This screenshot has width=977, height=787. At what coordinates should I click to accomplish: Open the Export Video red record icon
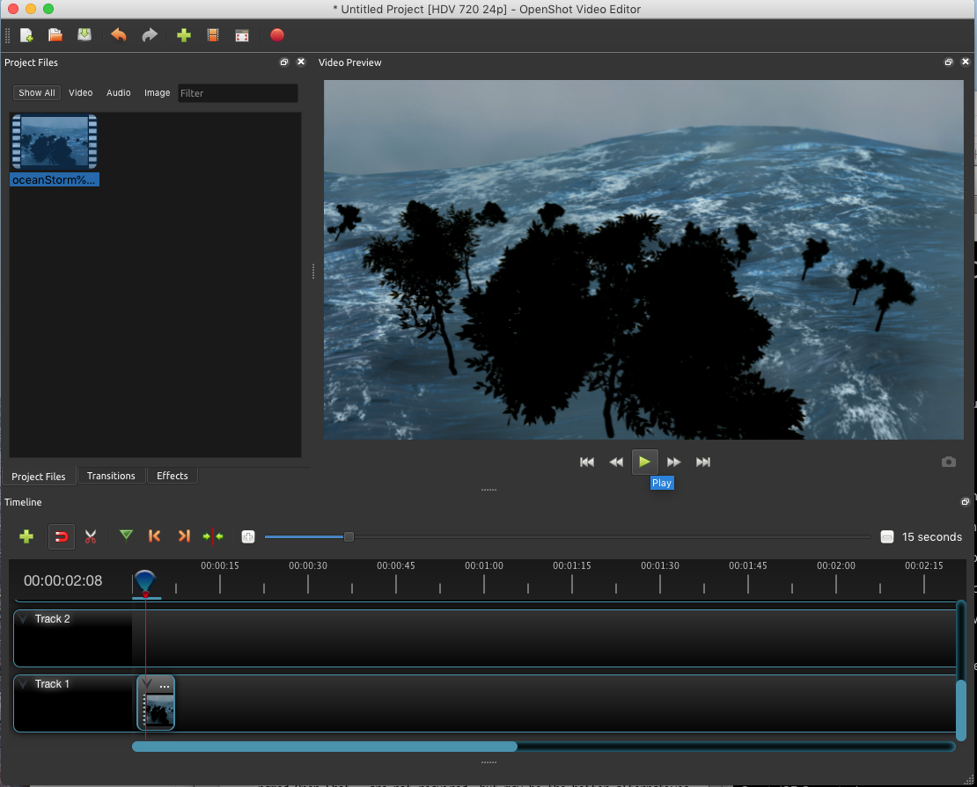(277, 35)
